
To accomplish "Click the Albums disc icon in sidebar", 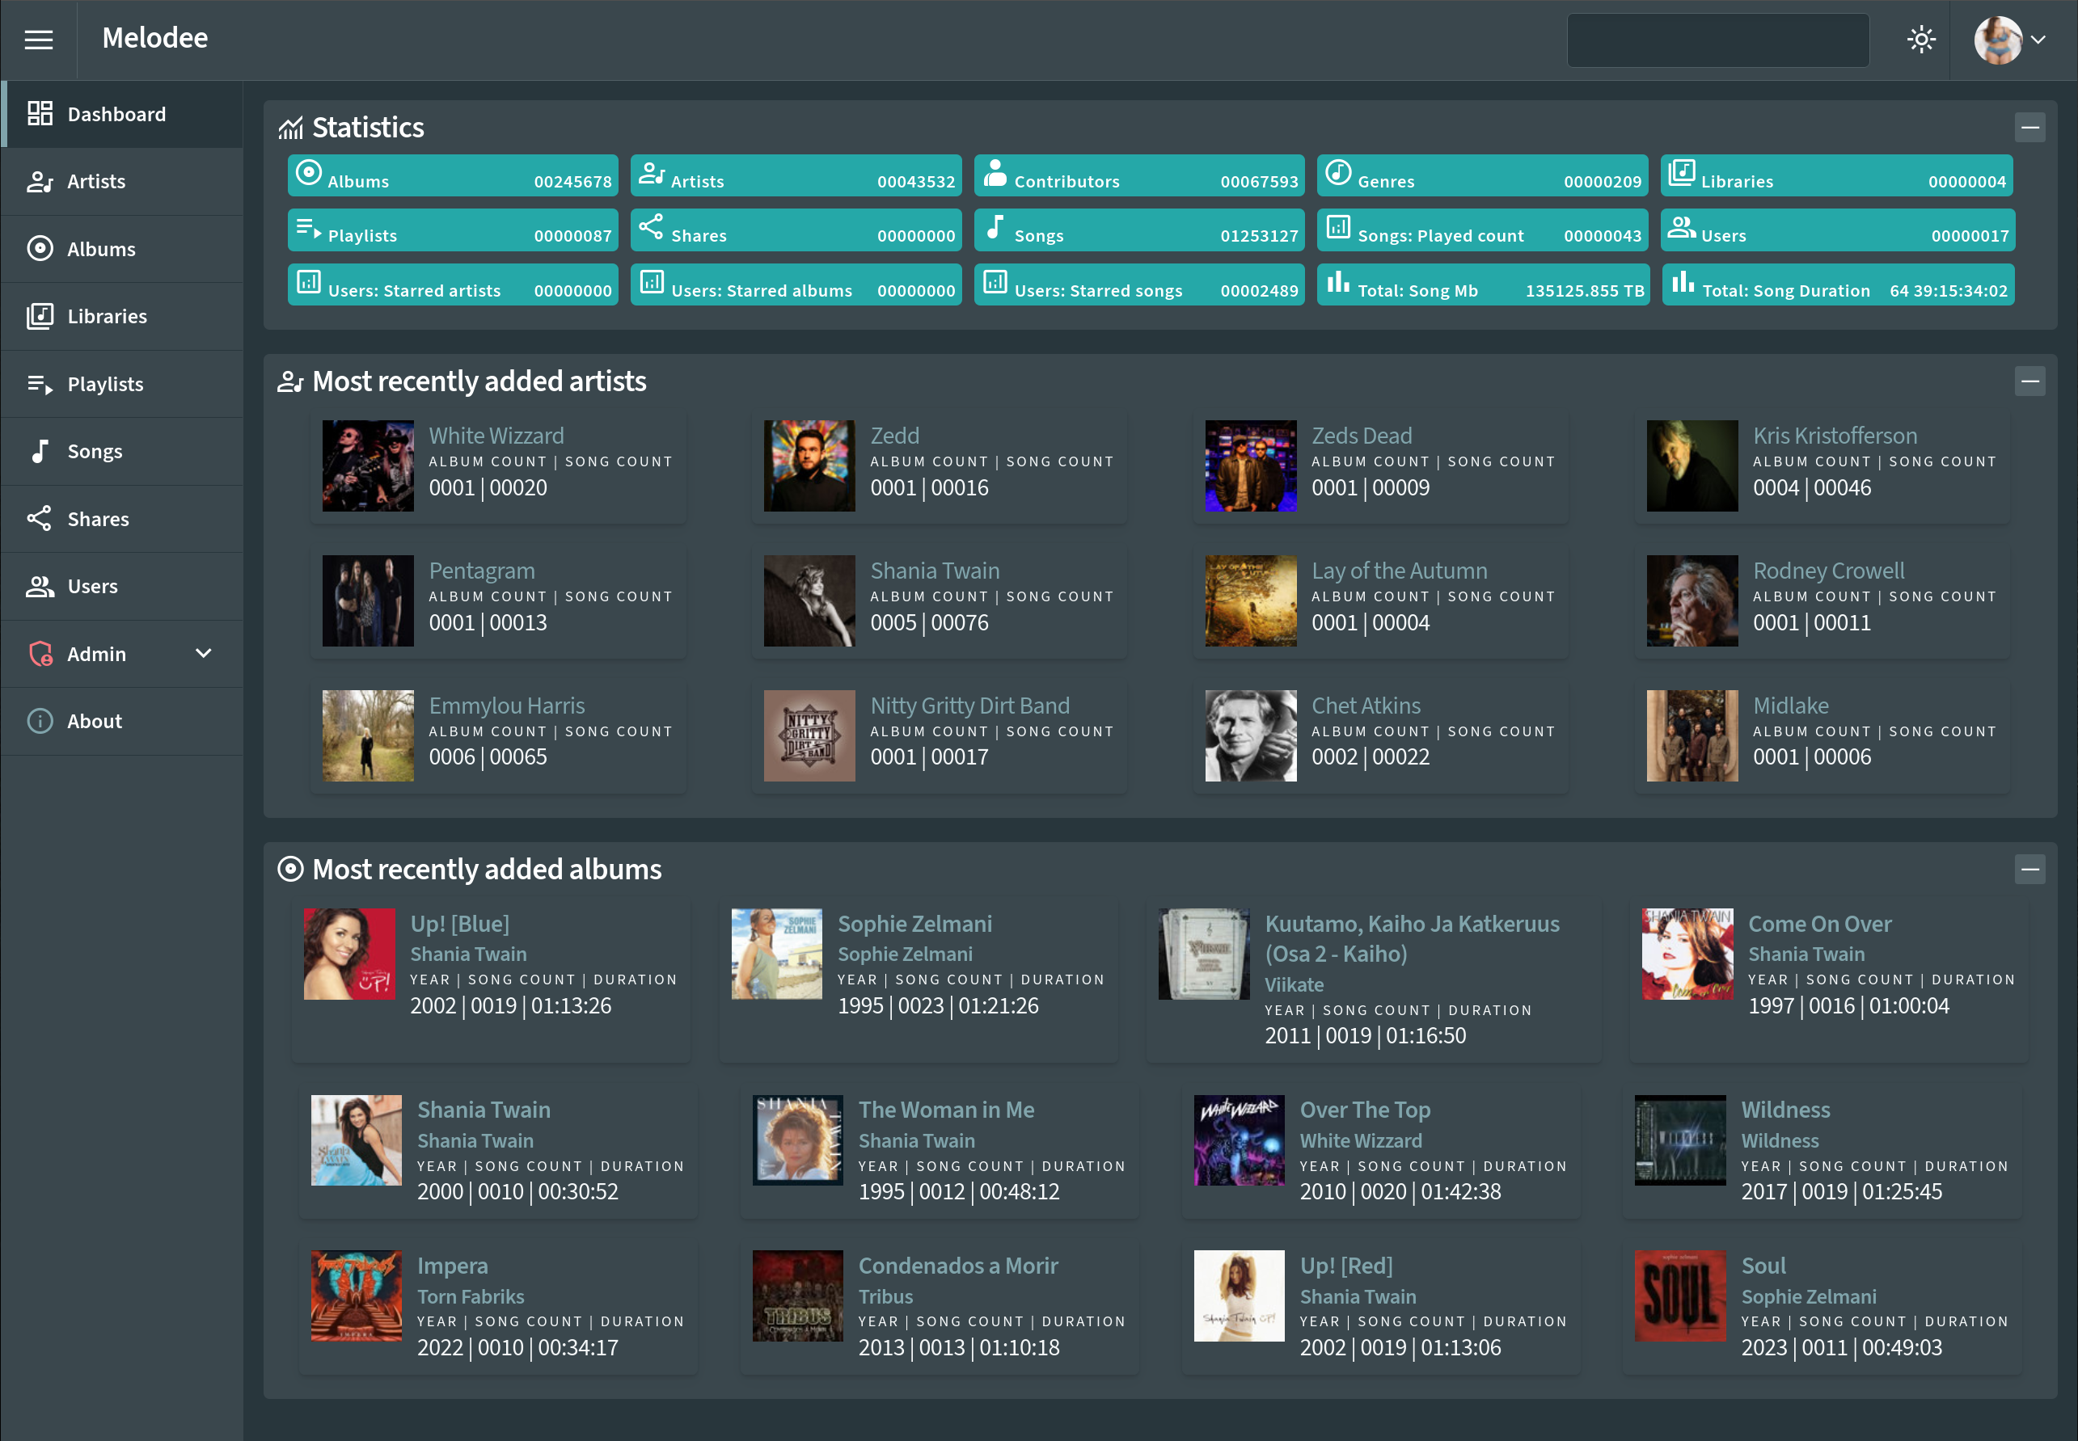I will (40, 248).
